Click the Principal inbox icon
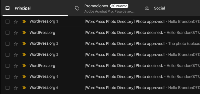This screenshot has height=94, width=200. click(x=8, y=8)
